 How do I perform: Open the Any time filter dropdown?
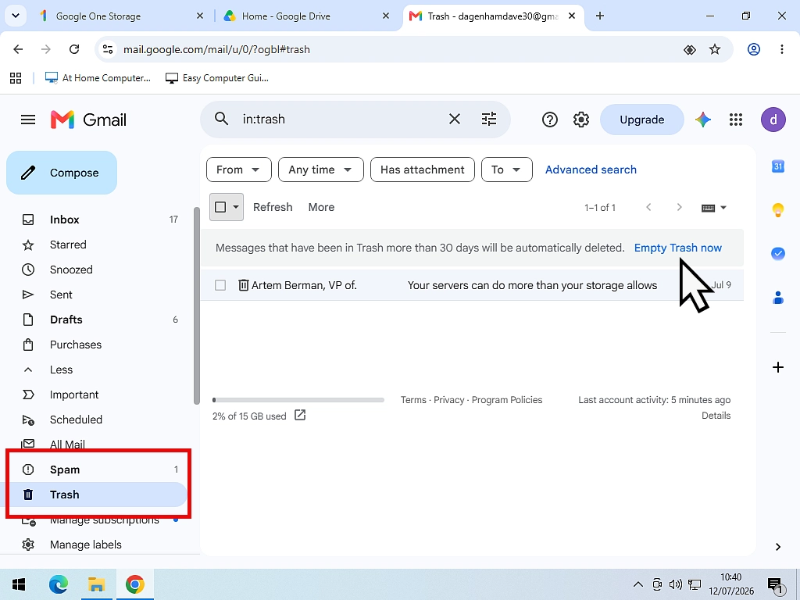coord(321,170)
